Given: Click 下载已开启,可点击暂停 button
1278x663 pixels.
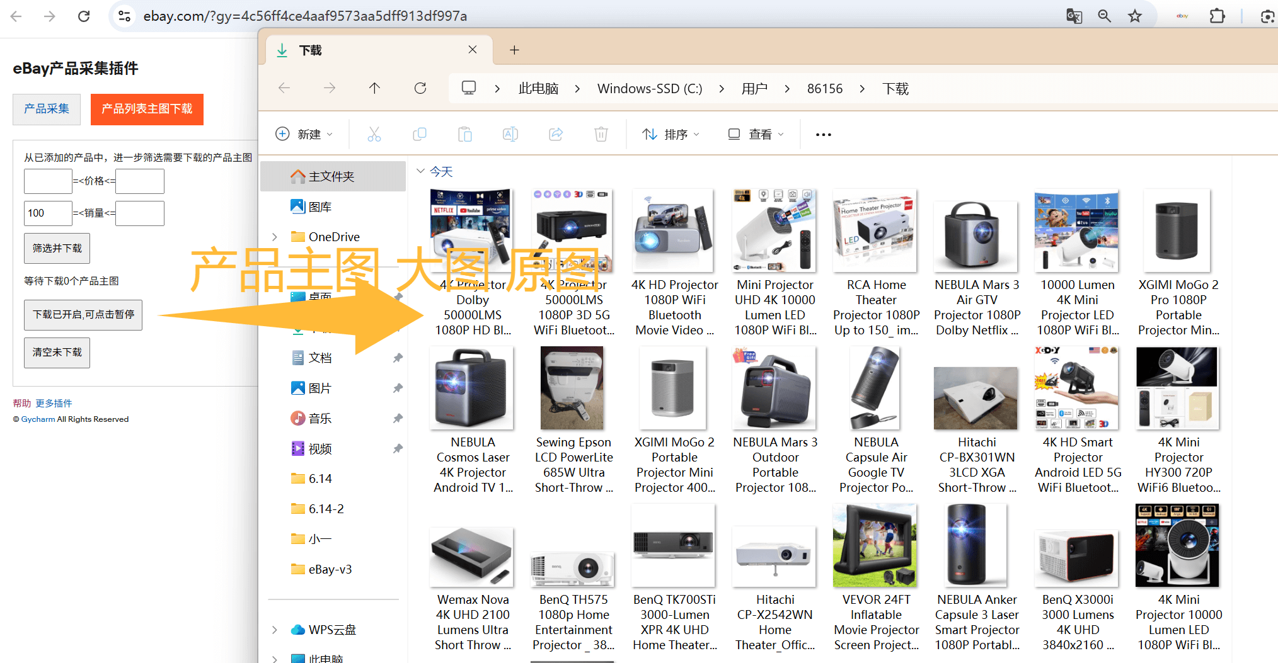Looking at the screenshot, I should [x=83, y=314].
